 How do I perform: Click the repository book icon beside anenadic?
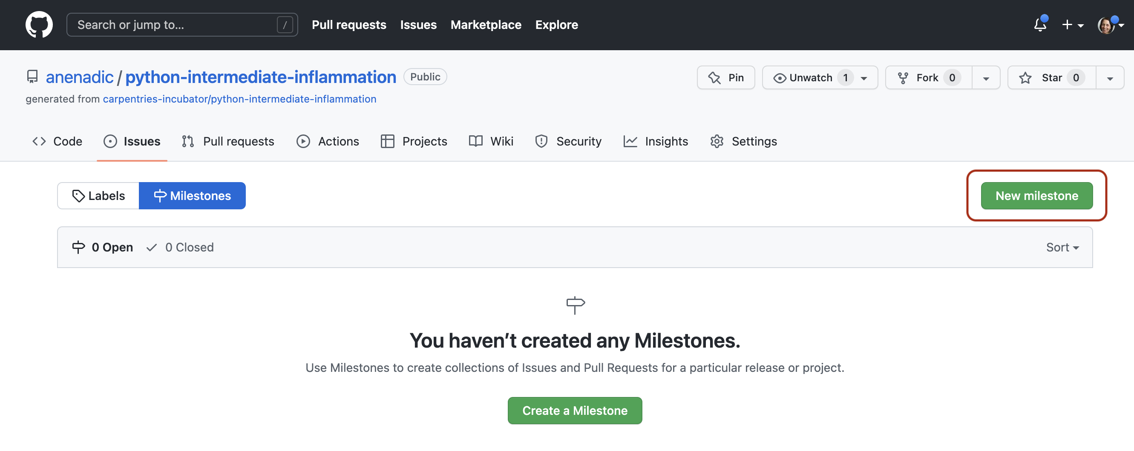coord(32,77)
